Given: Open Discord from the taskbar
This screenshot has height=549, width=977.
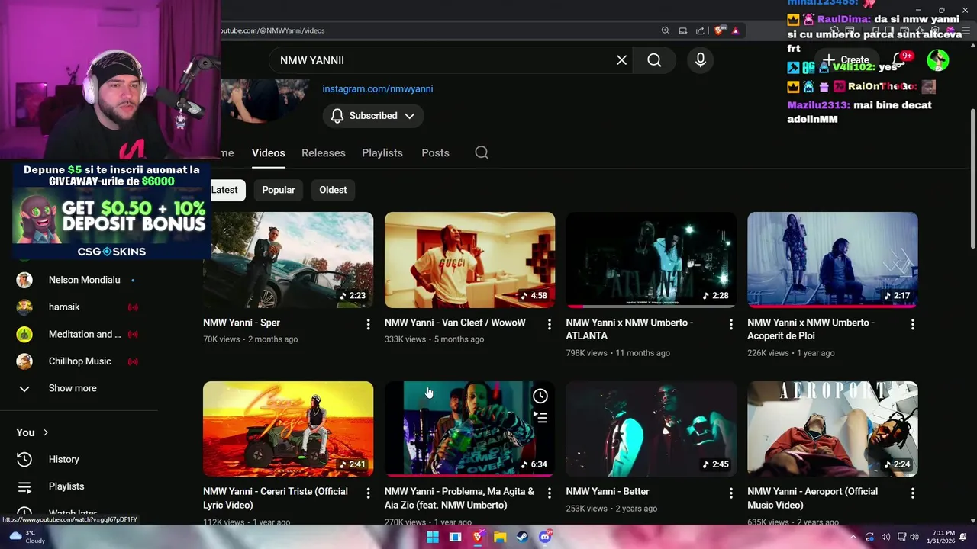Looking at the screenshot, I should pyautogui.click(x=545, y=537).
